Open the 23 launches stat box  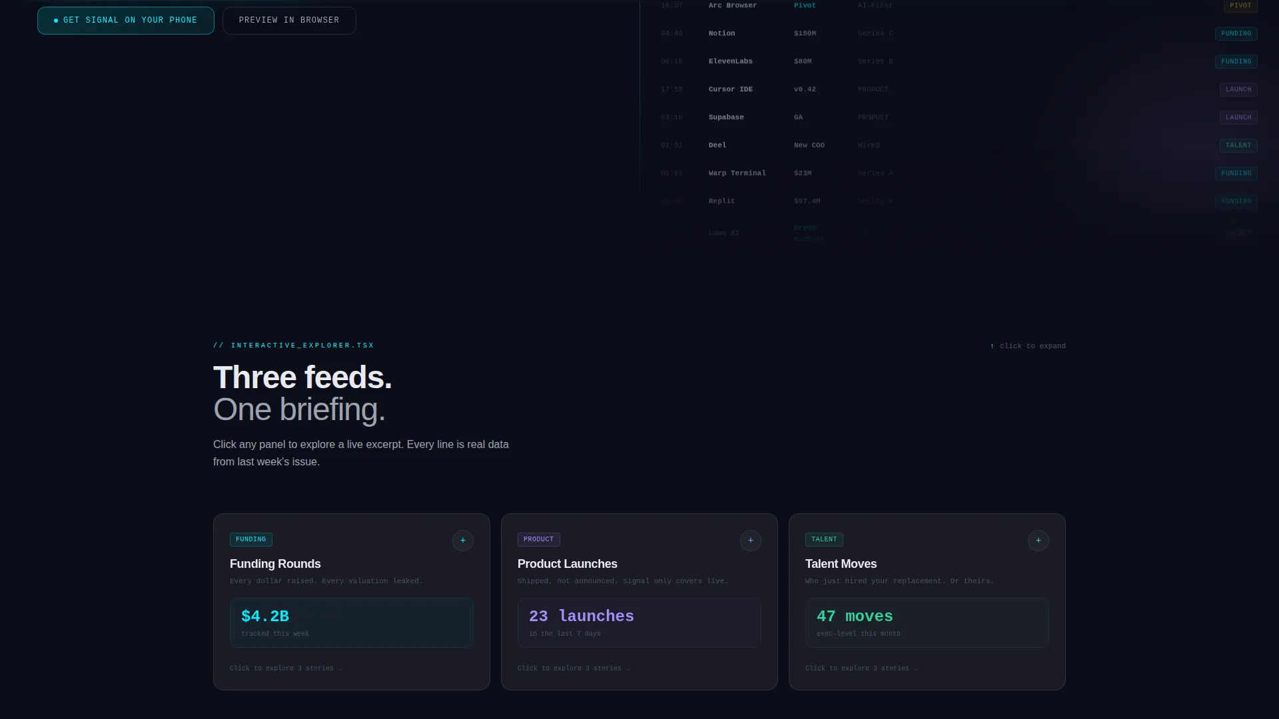(639, 623)
